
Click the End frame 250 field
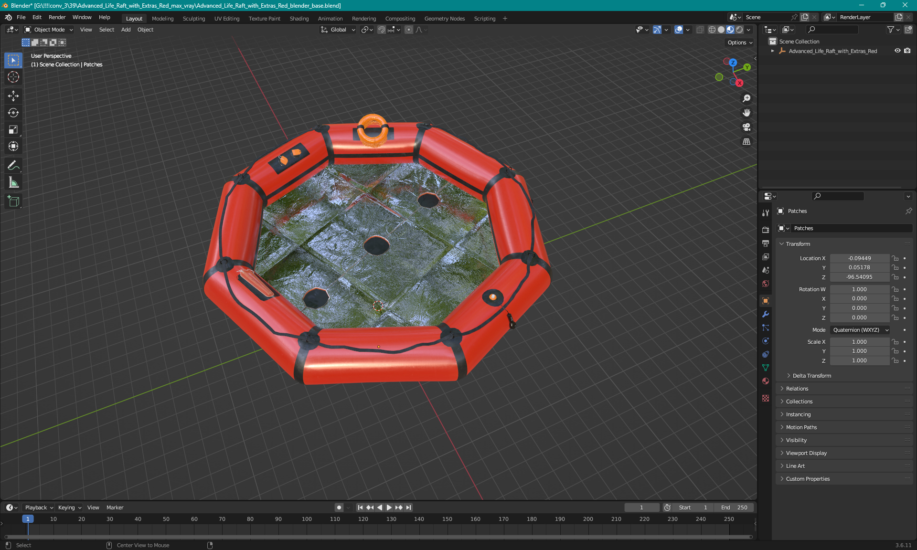tap(735, 508)
